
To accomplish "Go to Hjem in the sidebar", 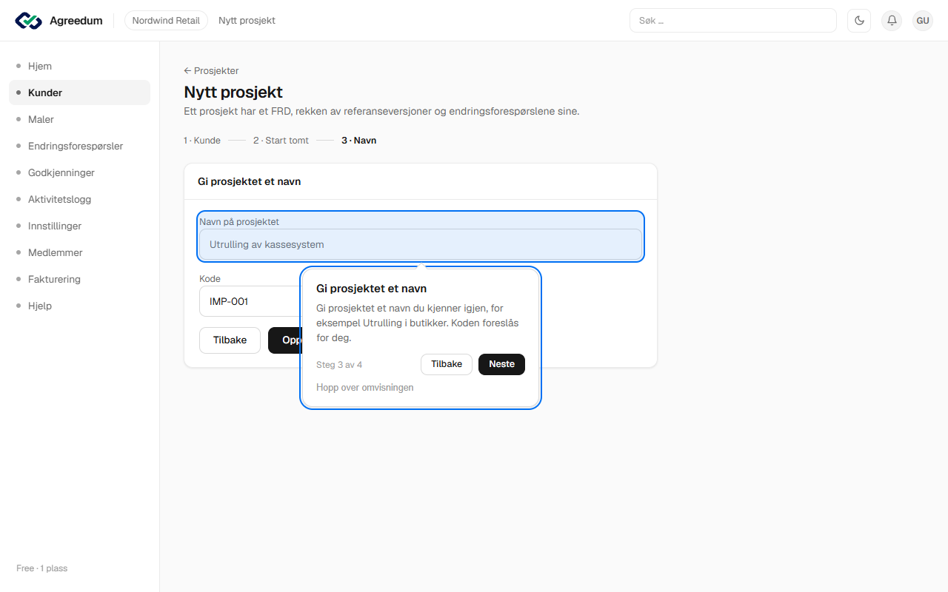I will coord(79,66).
